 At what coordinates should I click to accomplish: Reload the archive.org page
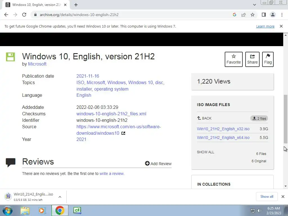tap(24, 15)
